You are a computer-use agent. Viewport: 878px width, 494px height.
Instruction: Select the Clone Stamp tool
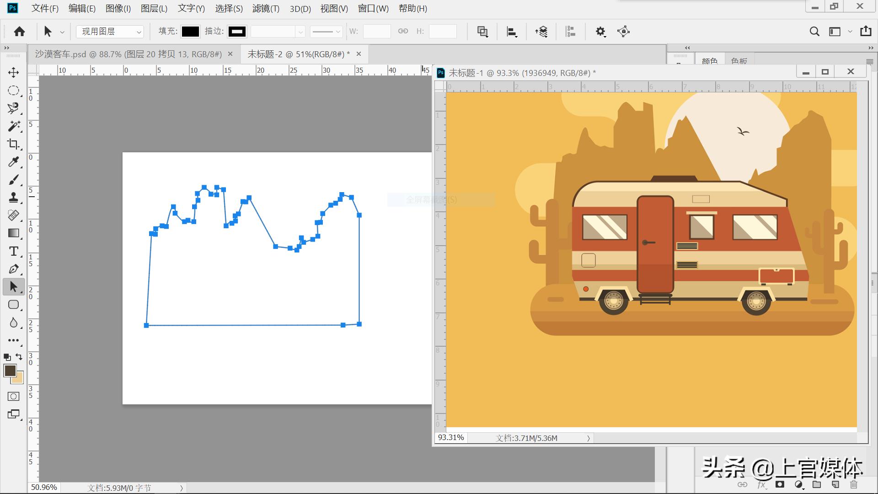pos(13,198)
